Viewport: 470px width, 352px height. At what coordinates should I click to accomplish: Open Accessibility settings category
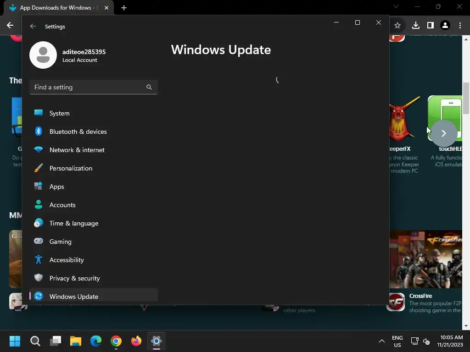[94, 260]
